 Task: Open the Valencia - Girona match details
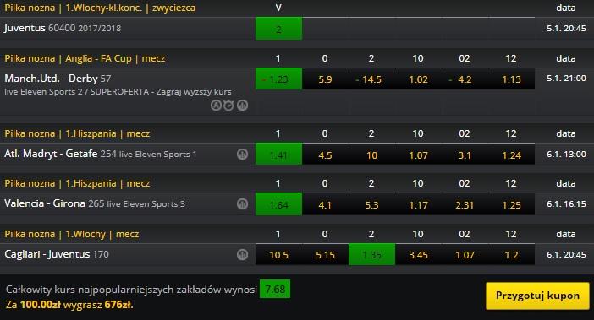click(x=45, y=203)
